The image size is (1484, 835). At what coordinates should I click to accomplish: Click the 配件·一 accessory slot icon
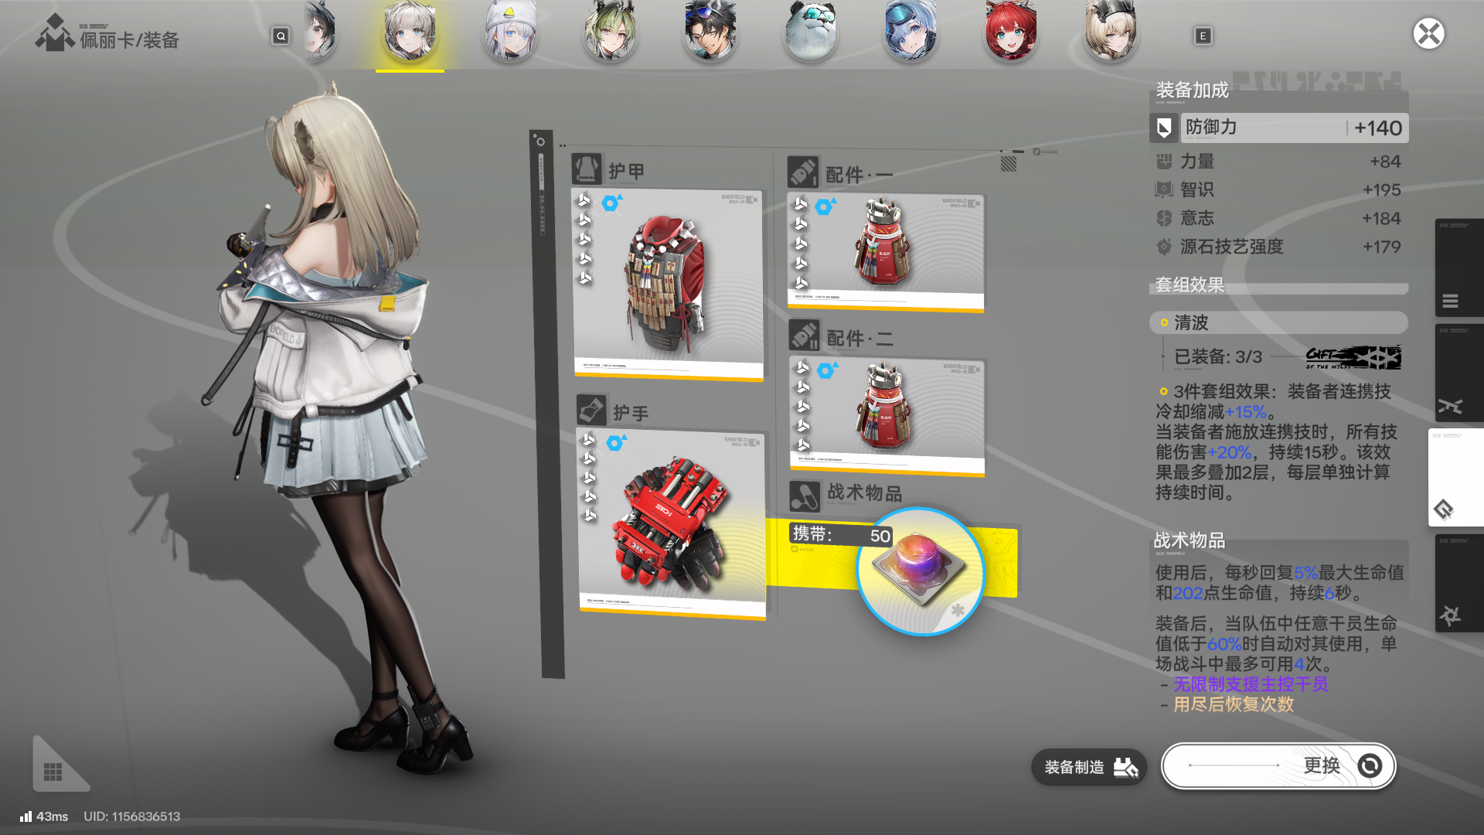tap(803, 172)
